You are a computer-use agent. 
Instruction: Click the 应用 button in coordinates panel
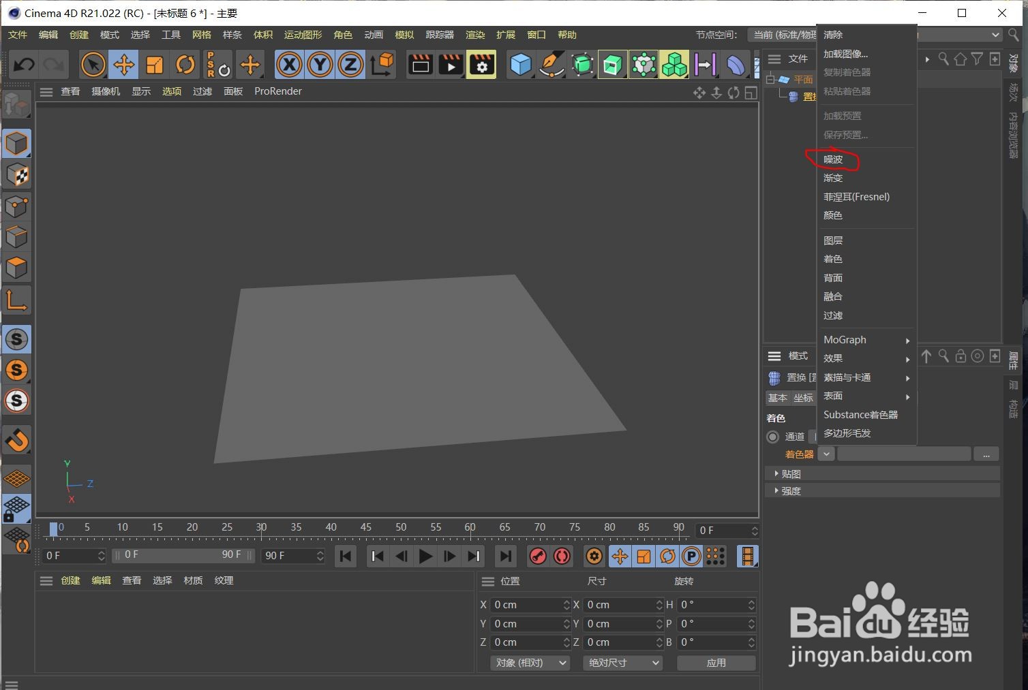tap(716, 662)
